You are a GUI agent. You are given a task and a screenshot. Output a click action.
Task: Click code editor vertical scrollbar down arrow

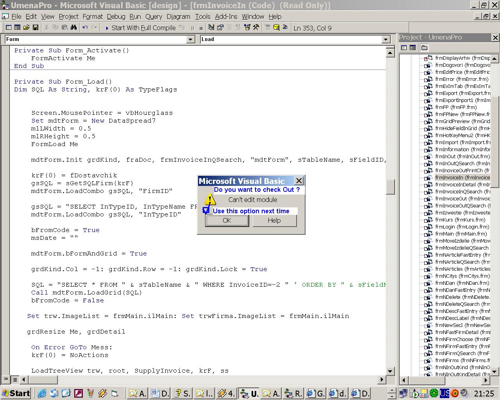tap(390, 371)
